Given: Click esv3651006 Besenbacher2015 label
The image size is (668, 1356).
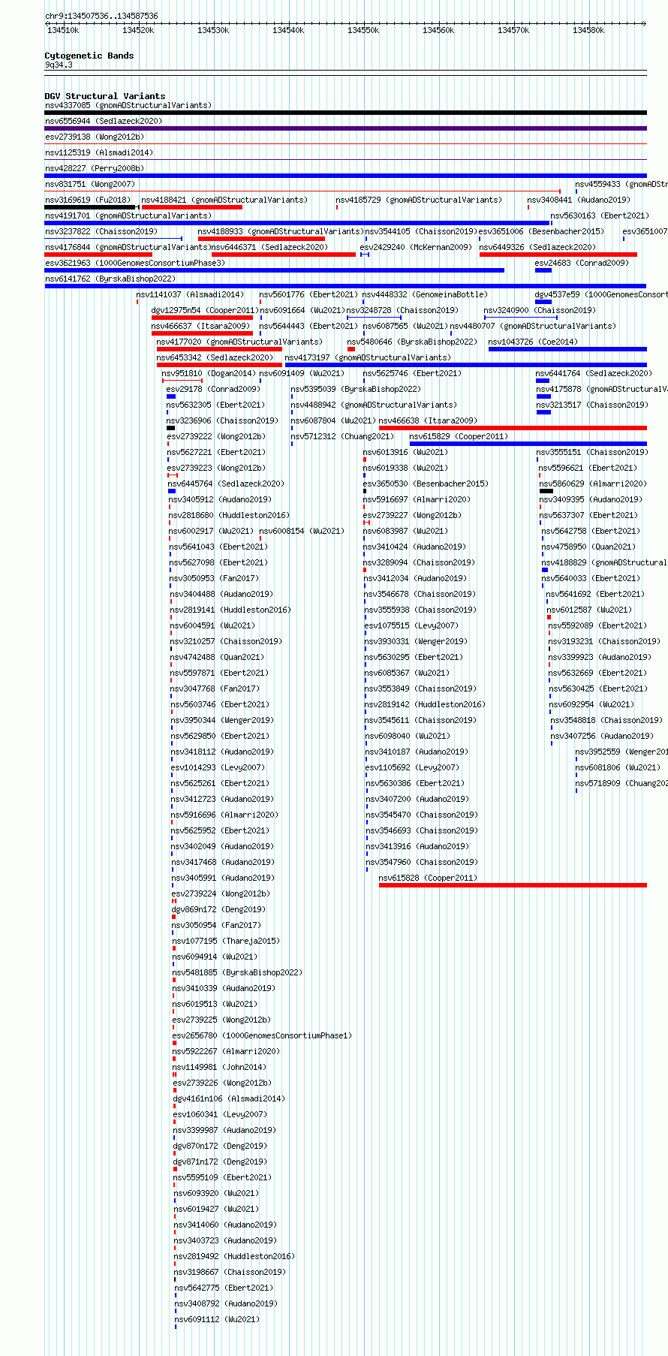Looking at the screenshot, I should [541, 231].
